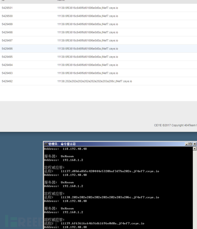Click the 11137.d8b6a8b5 line in console

pyautogui.click(x=110, y=171)
